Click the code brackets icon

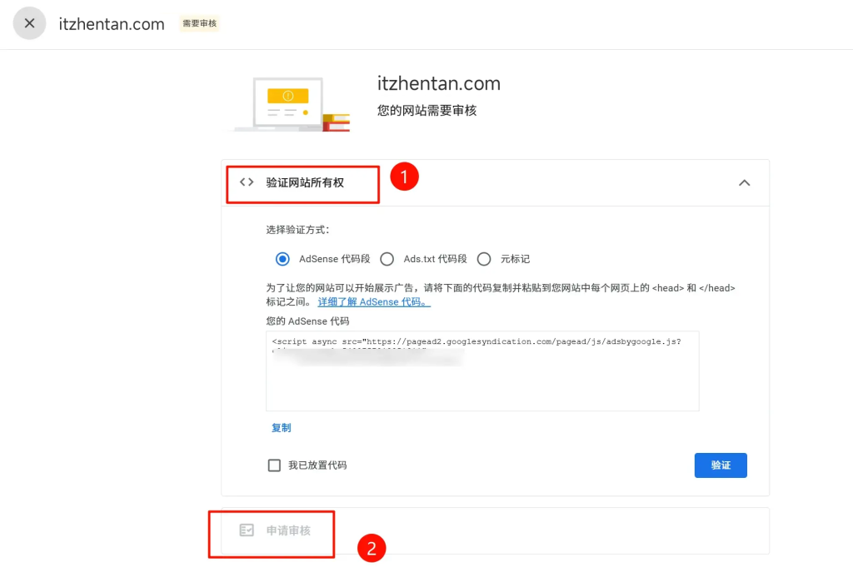click(x=247, y=182)
